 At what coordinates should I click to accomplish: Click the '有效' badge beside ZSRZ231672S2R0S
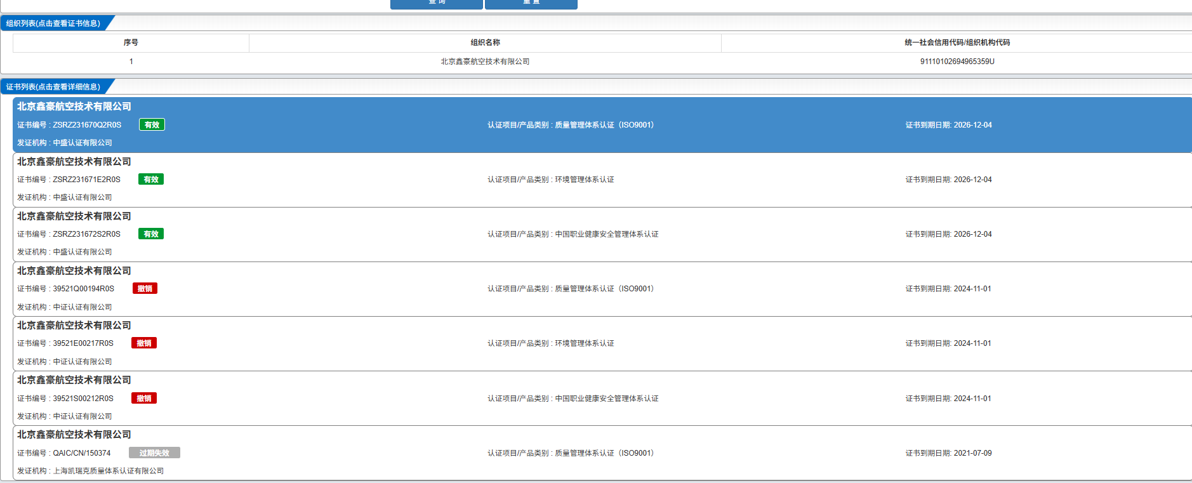151,234
